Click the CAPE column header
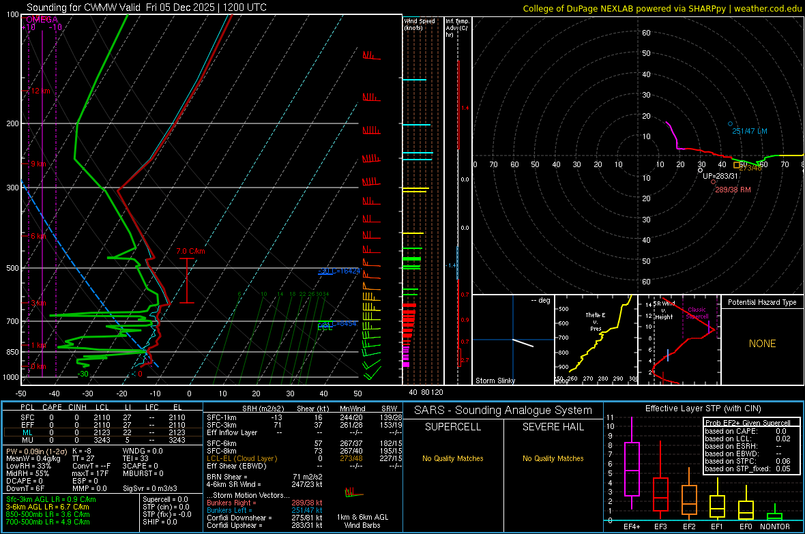The height and width of the screenshot is (534, 805). (52, 407)
